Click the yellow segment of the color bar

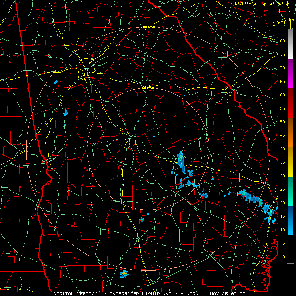coord(290,162)
